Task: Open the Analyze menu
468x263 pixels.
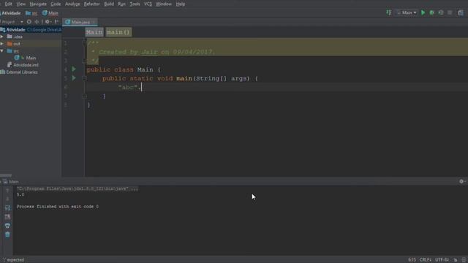Action: 72,4
